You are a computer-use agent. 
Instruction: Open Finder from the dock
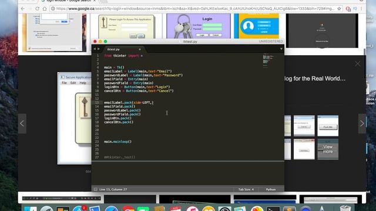pyautogui.click(x=31, y=209)
